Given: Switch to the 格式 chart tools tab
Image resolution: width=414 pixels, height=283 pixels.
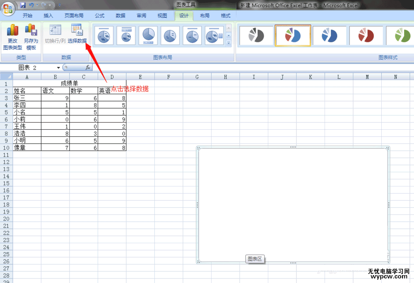Looking at the screenshot, I should tap(226, 16).
